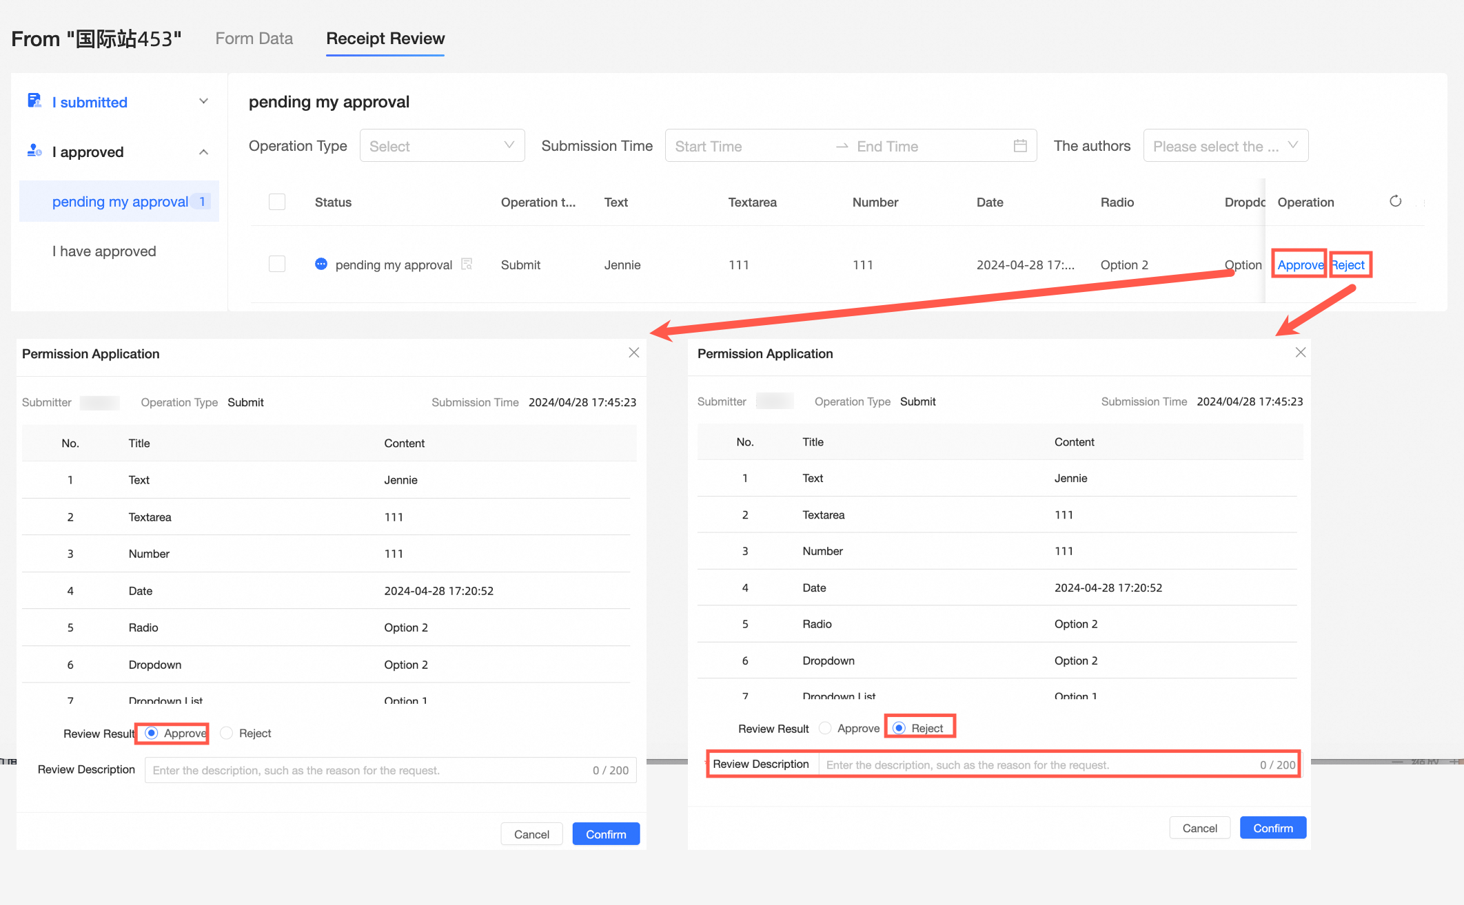Image resolution: width=1464 pixels, height=905 pixels.
Task: Close the left Permission Application dialog
Action: point(633,353)
